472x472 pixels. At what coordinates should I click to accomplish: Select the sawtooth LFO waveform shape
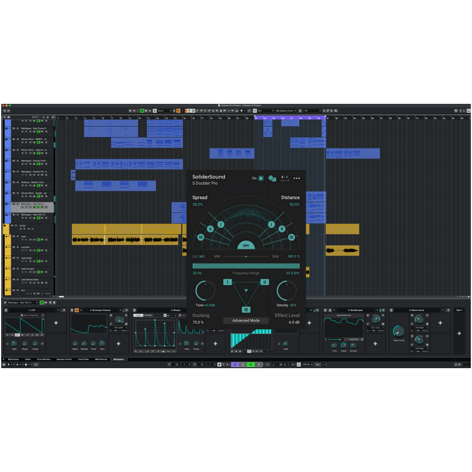[x=17, y=335]
